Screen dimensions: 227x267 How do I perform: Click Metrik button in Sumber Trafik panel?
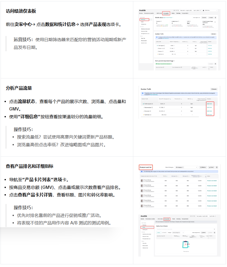(x=214, y=89)
